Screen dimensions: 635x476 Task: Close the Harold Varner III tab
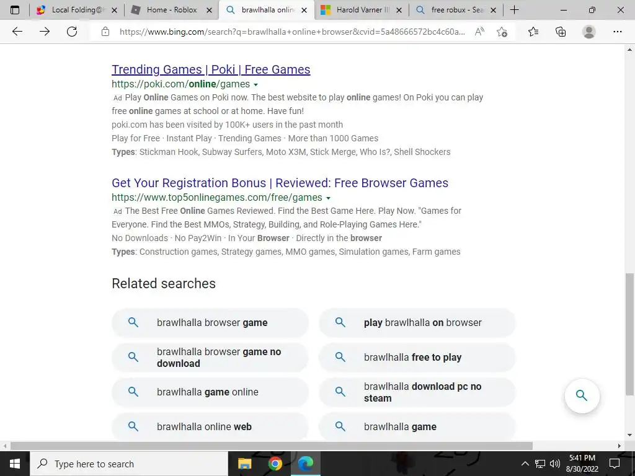point(399,11)
